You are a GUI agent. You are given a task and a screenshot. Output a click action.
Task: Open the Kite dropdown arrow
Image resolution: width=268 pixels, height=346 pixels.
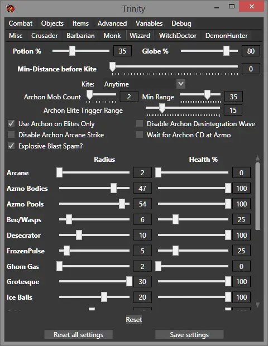click(x=181, y=84)
